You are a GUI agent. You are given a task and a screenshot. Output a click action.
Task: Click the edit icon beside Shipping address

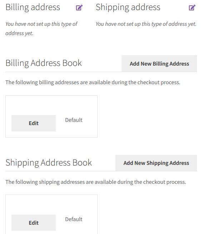click(192, 8)
